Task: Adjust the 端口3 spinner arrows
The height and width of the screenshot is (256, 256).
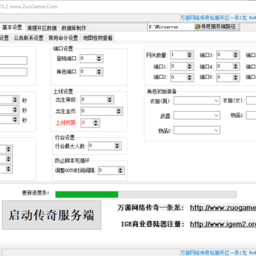Action: point(235,55)
